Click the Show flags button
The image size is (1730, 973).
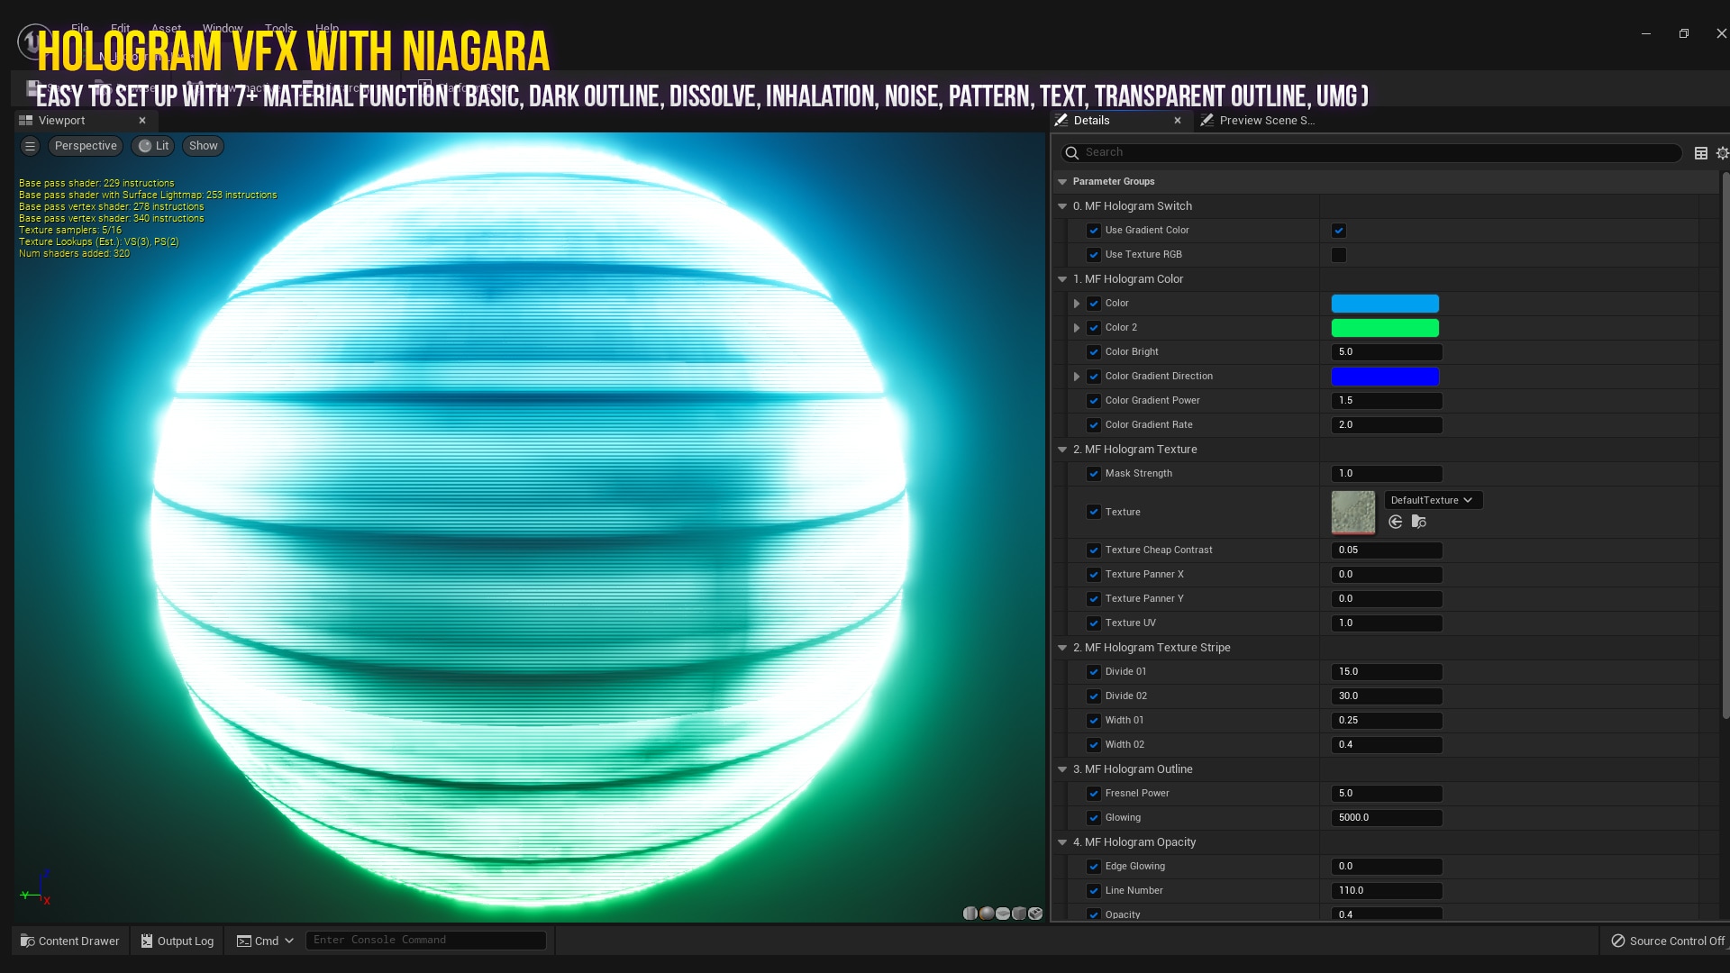203,146
